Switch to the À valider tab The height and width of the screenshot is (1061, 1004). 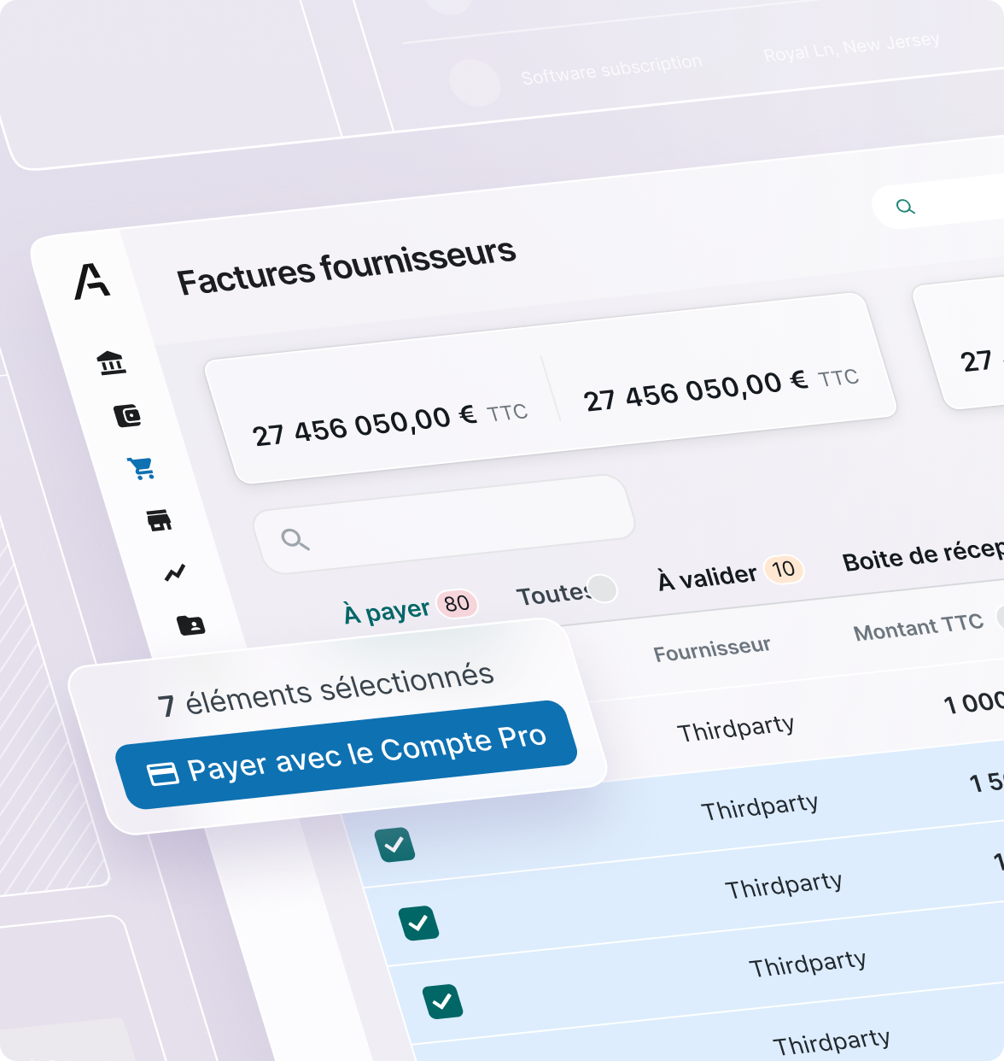707,577
